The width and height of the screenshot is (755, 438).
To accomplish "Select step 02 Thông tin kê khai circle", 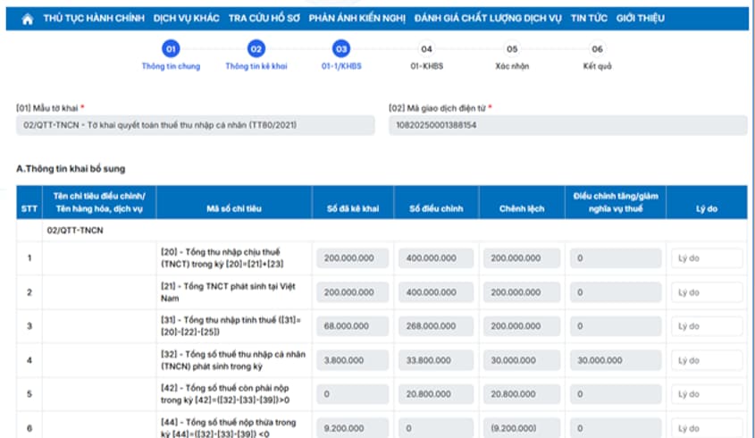I will pyautogui.click(x=256, y=48).
